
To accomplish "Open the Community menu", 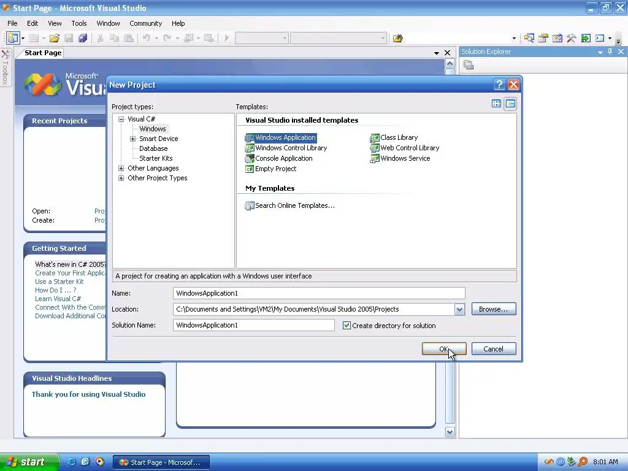I will click(x=146, y=23).
